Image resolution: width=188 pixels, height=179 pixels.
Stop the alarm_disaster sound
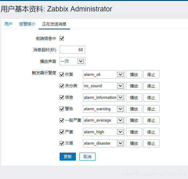[151, 143]
